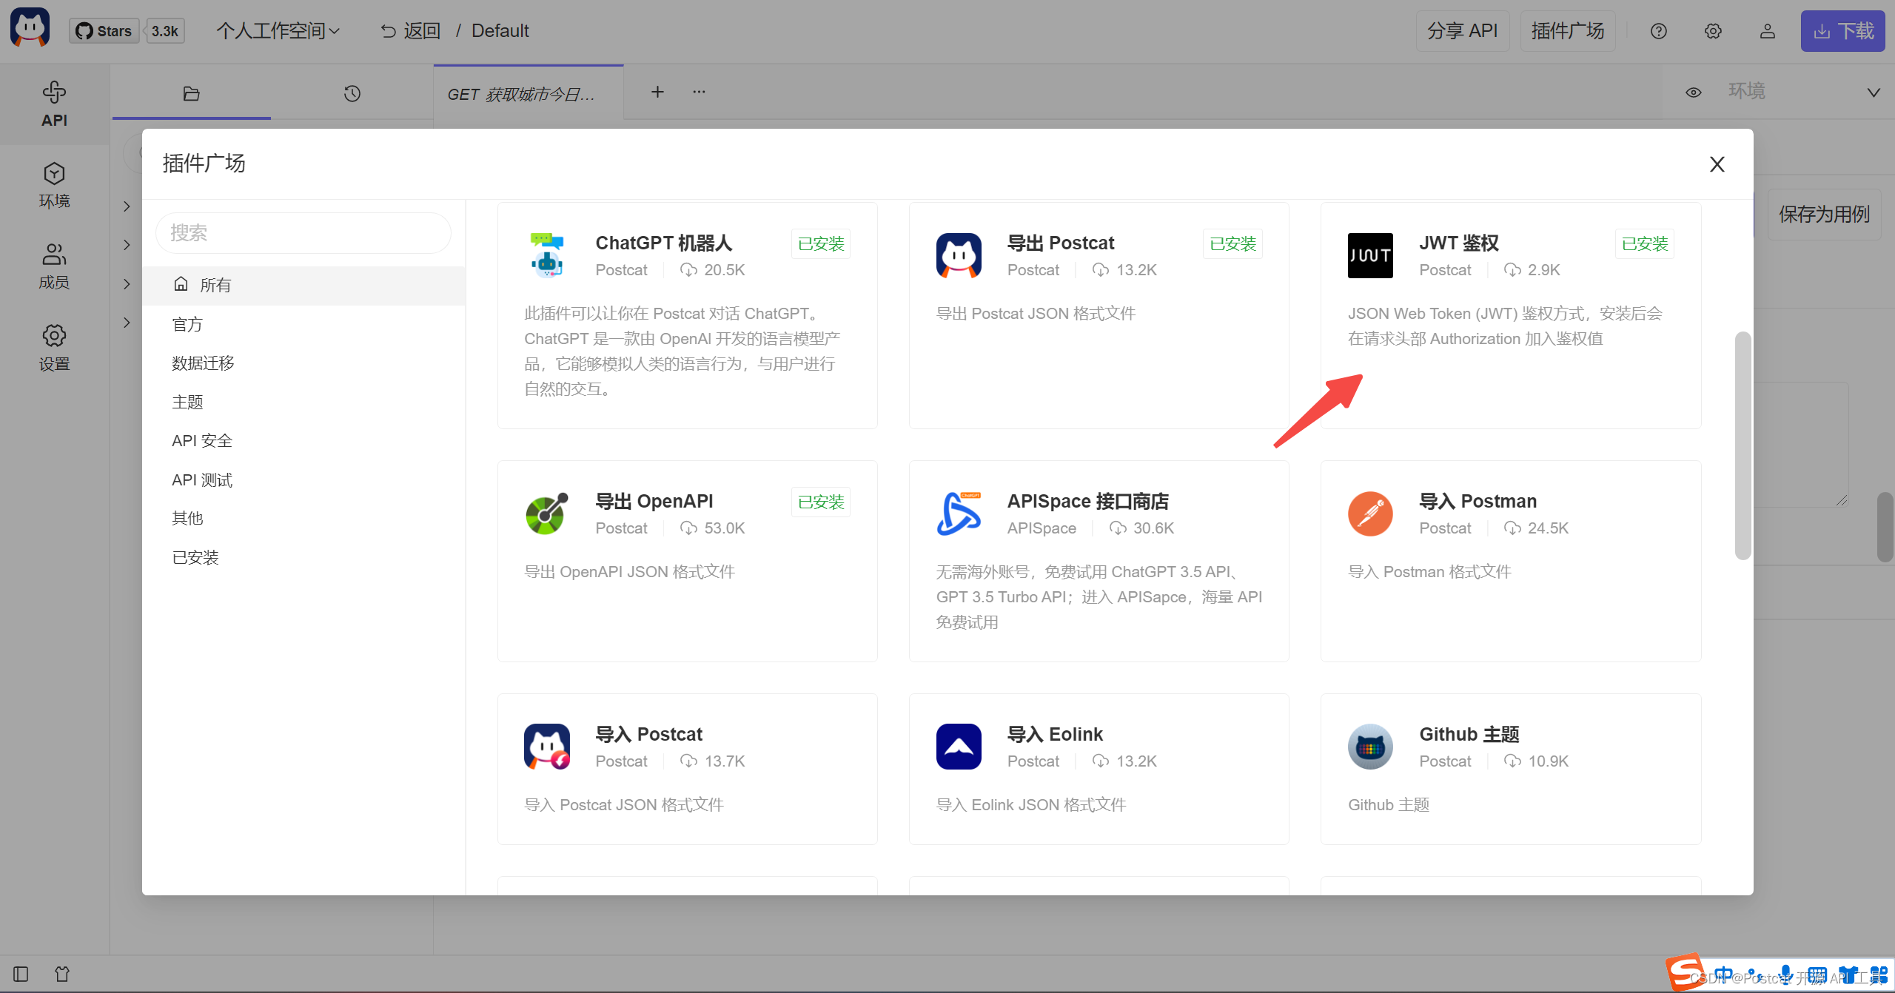Click the Postcat cat logo
1895x993 pixels.
tap(30, 28)
